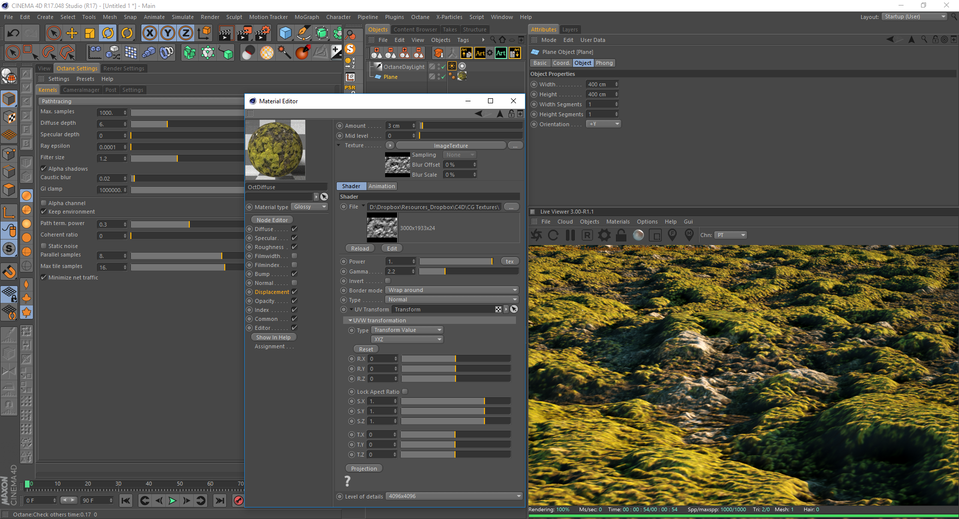Open the MoGraph menu
Image resolution: width=959 pixels, height=519 pixels.
pyautogui.click(x=306, y=17)
